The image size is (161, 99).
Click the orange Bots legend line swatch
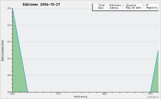point(95,8)
